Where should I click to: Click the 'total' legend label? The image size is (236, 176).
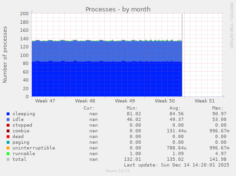click(19, 159)
